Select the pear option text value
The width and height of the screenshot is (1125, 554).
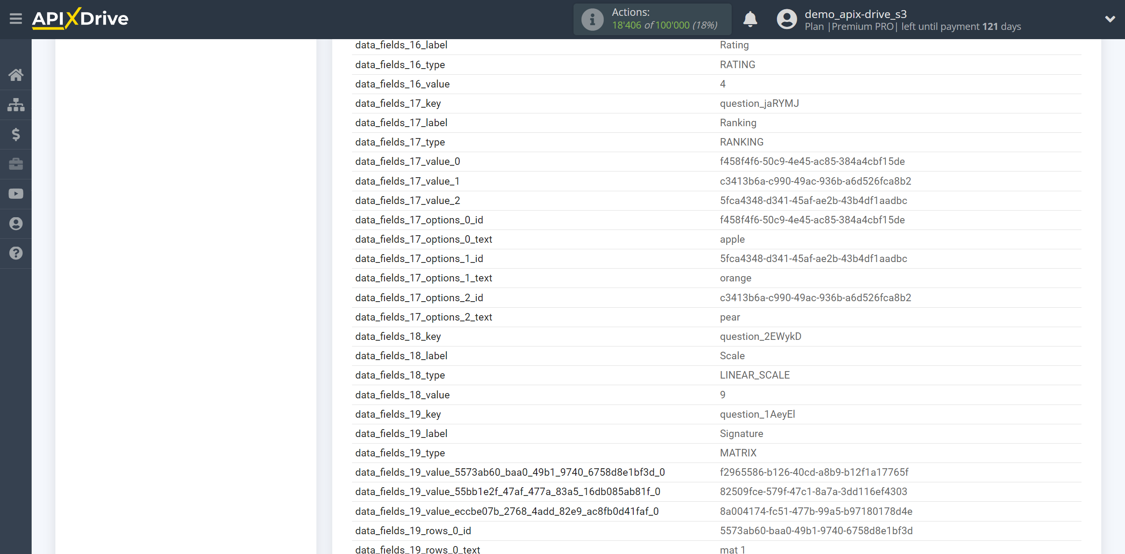click(730, 317)
